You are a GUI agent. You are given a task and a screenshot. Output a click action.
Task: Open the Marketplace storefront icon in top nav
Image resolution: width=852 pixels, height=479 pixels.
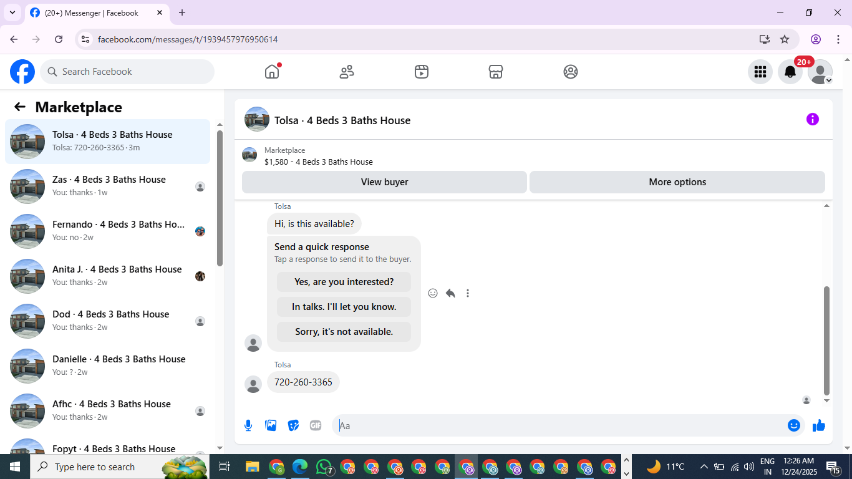[496, 72]
